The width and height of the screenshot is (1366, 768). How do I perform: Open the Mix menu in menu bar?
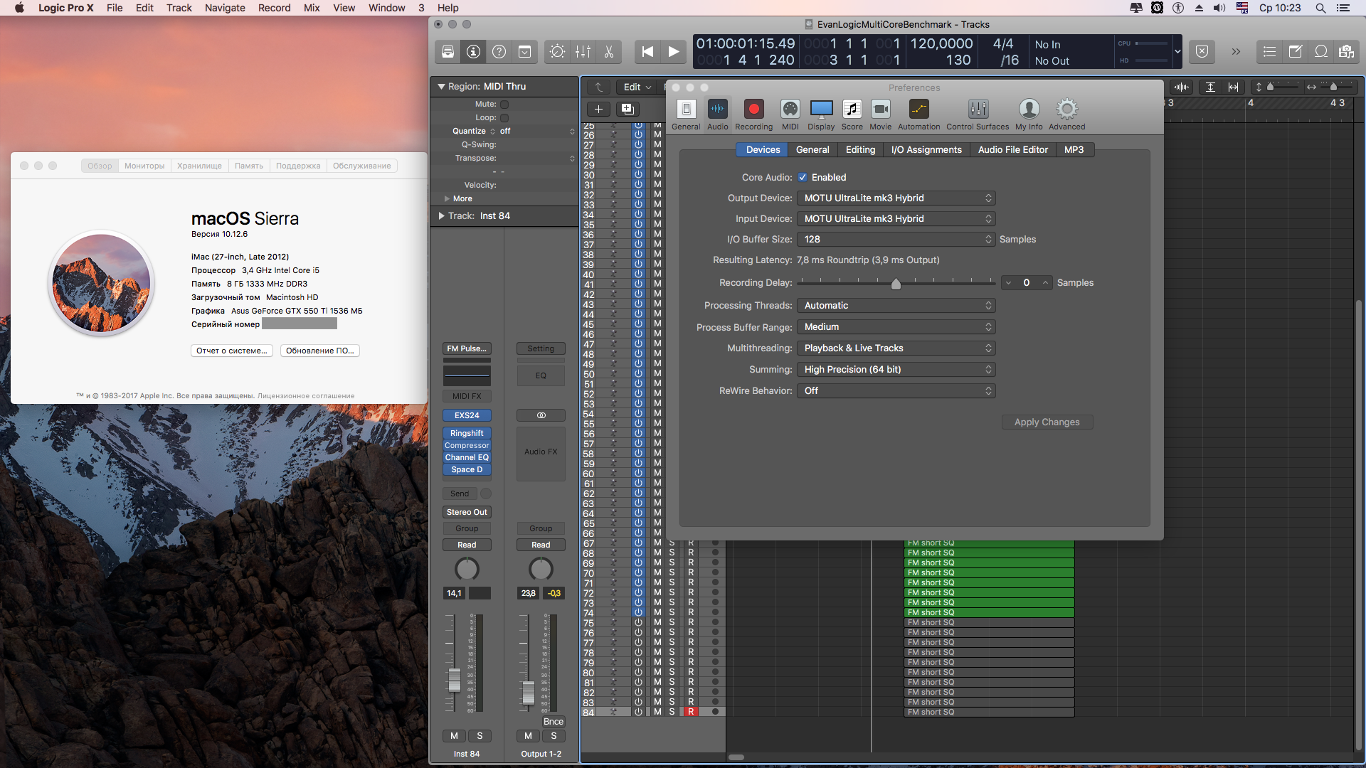tap(312, 8)
